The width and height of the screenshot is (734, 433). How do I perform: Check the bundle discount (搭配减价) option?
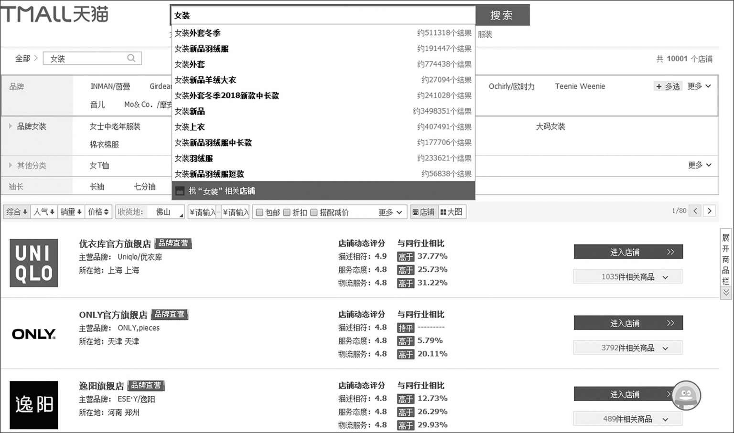tap(314, 212)
